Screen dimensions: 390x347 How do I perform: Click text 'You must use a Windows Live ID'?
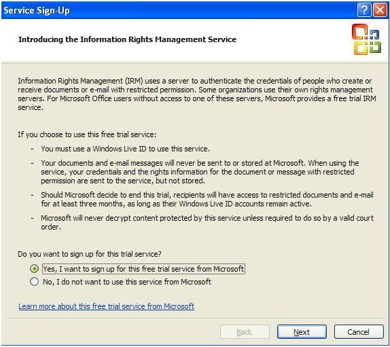coord(94,149)
